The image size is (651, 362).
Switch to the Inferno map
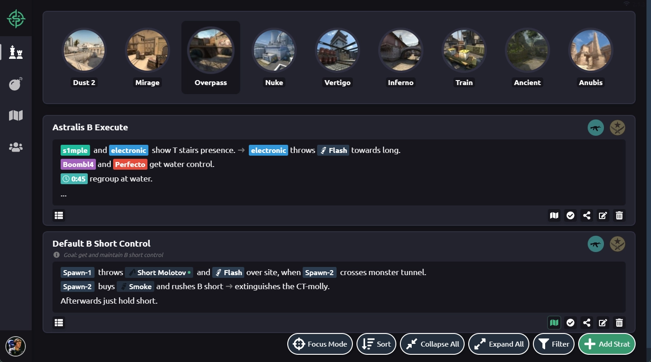[x=400, y=57]
